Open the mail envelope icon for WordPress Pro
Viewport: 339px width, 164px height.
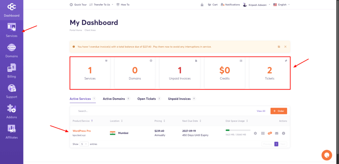[x=276, y=133]
